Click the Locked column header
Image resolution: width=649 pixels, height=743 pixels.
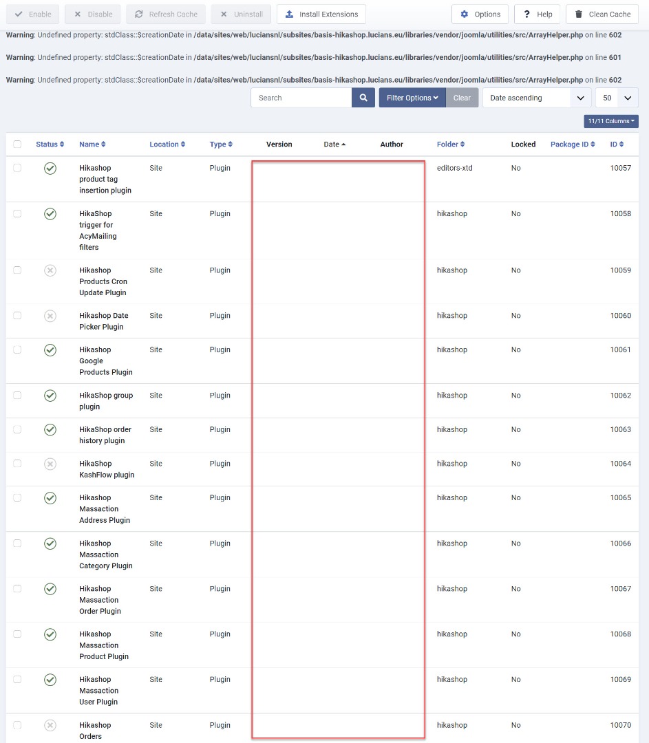(x=523, y=144)
